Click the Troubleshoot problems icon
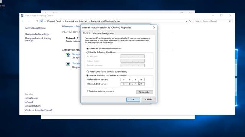245x137 pixels. 68,64
